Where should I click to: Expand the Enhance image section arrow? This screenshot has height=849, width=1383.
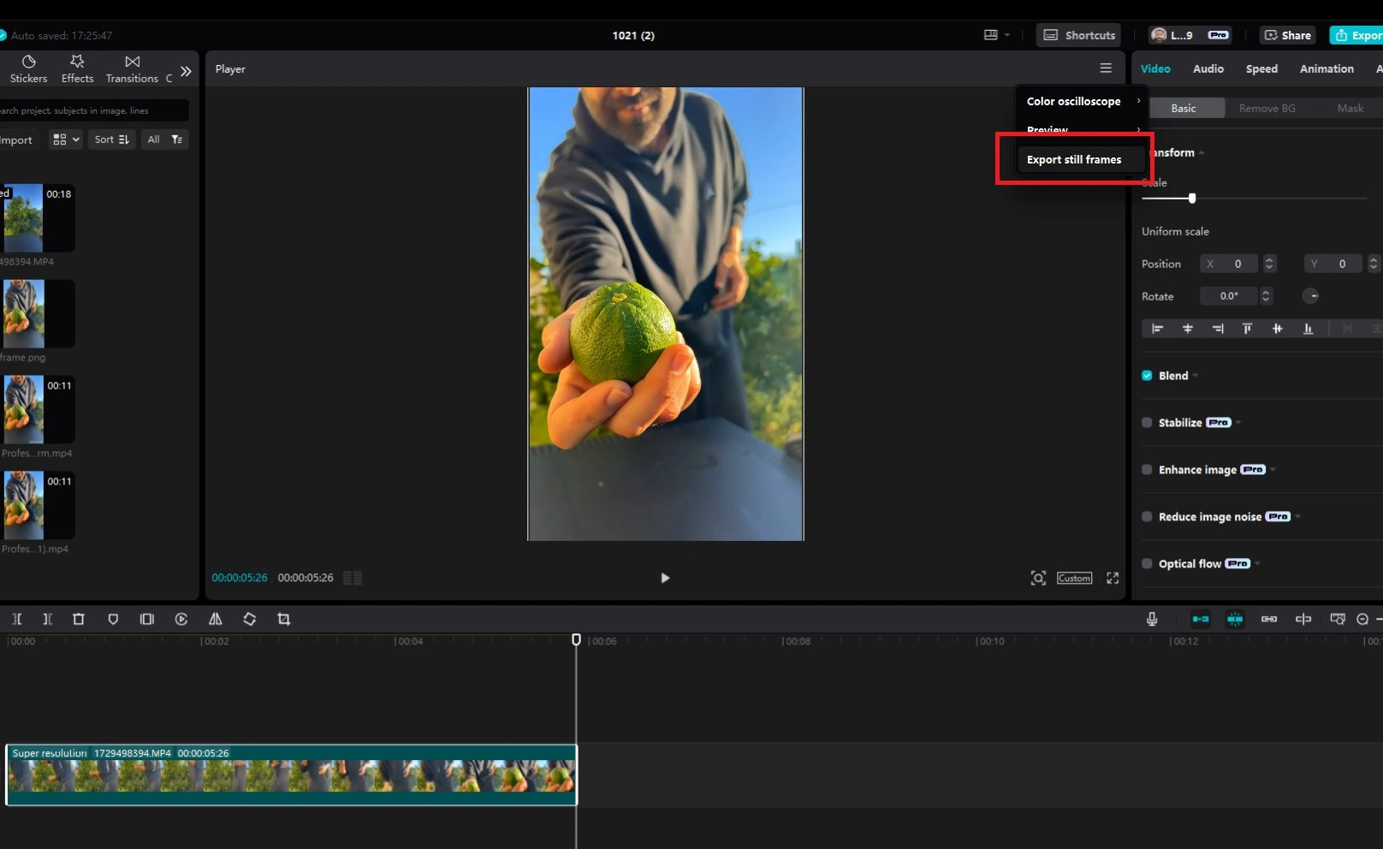(x=1273, y=470)
